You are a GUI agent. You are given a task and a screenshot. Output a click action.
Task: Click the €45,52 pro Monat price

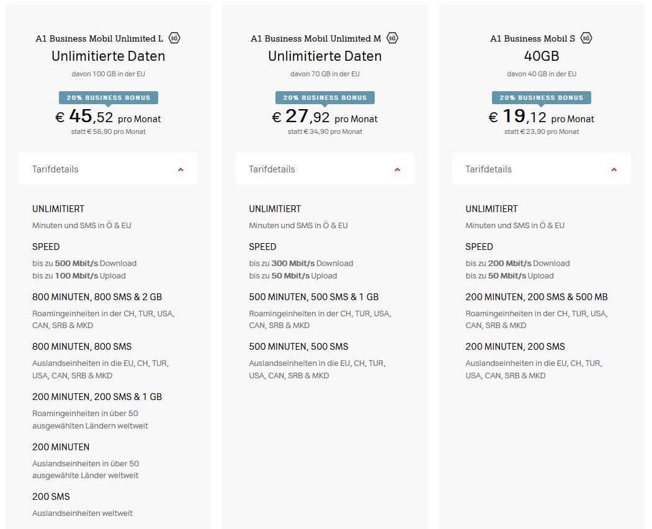tap(109, 117)
